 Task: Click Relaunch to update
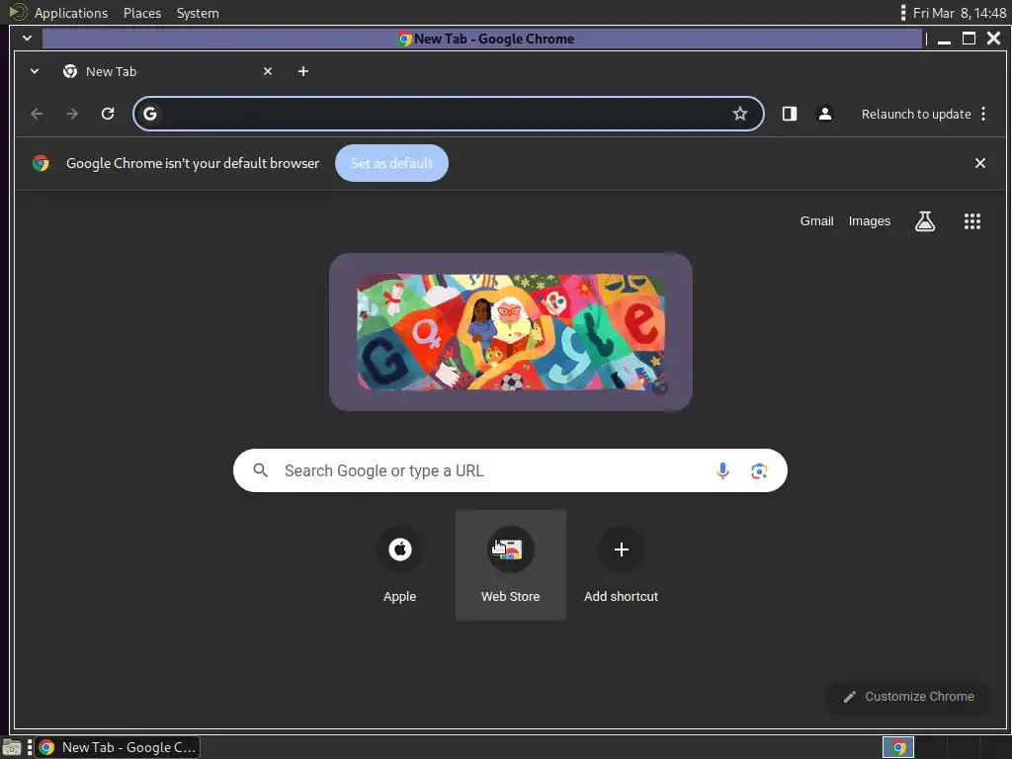click(916, 114)
